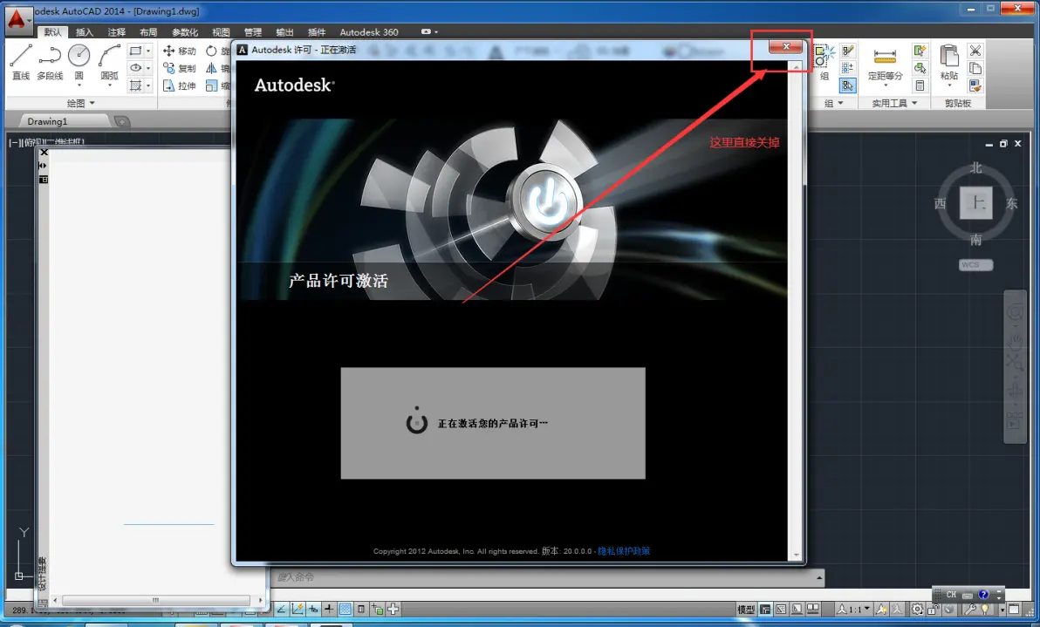Click the license dialog scrollbar down arrow
This screenshot has width=1040, height=627.
click(796, 555)
